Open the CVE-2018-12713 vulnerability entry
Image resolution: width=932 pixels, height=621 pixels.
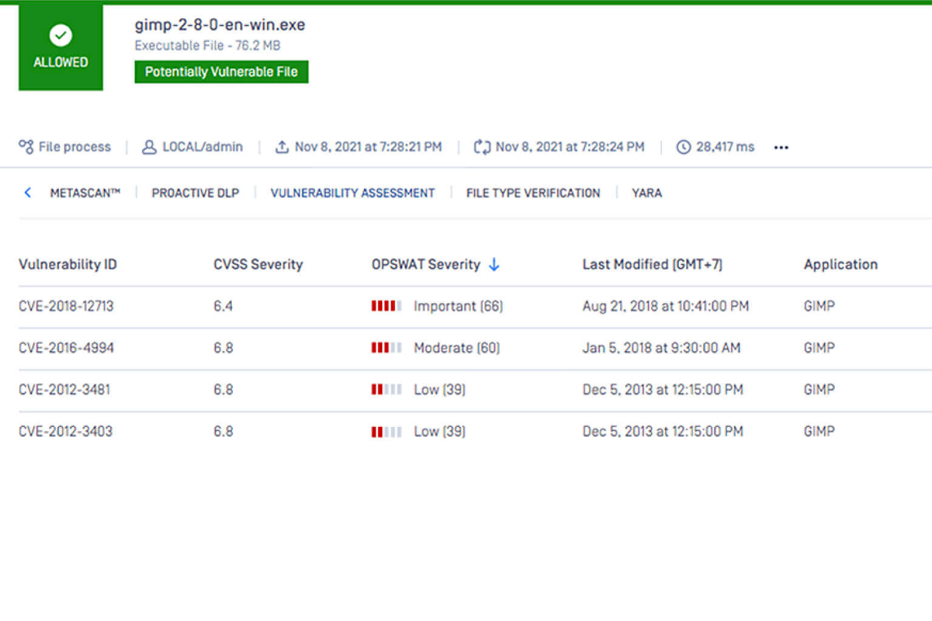click(x=66, y=306)
